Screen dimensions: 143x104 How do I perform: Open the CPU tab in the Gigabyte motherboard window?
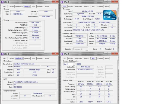coord(5,58)
